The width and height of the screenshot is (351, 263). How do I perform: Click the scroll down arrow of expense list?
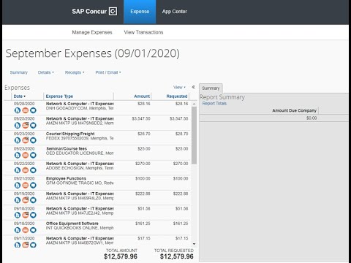pyautogui.click(x=194, y=244)
